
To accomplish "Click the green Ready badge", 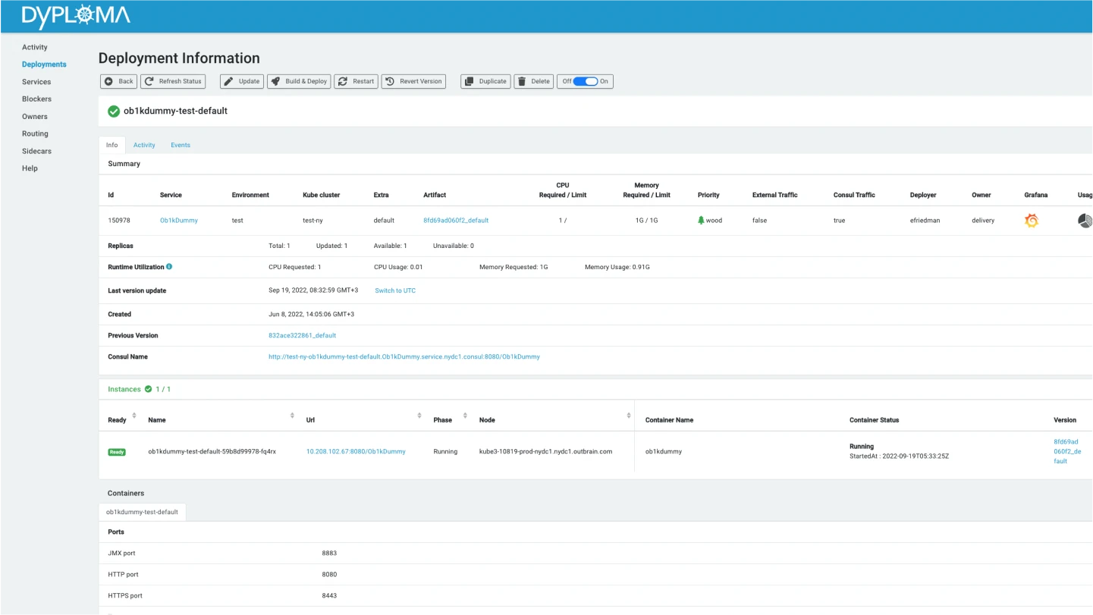I will [x=117, y=452].
